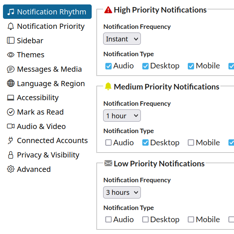Viewport: 234px width, 234px height.
Task: Click the Sidebar panel icon
Action: point(11,41)
